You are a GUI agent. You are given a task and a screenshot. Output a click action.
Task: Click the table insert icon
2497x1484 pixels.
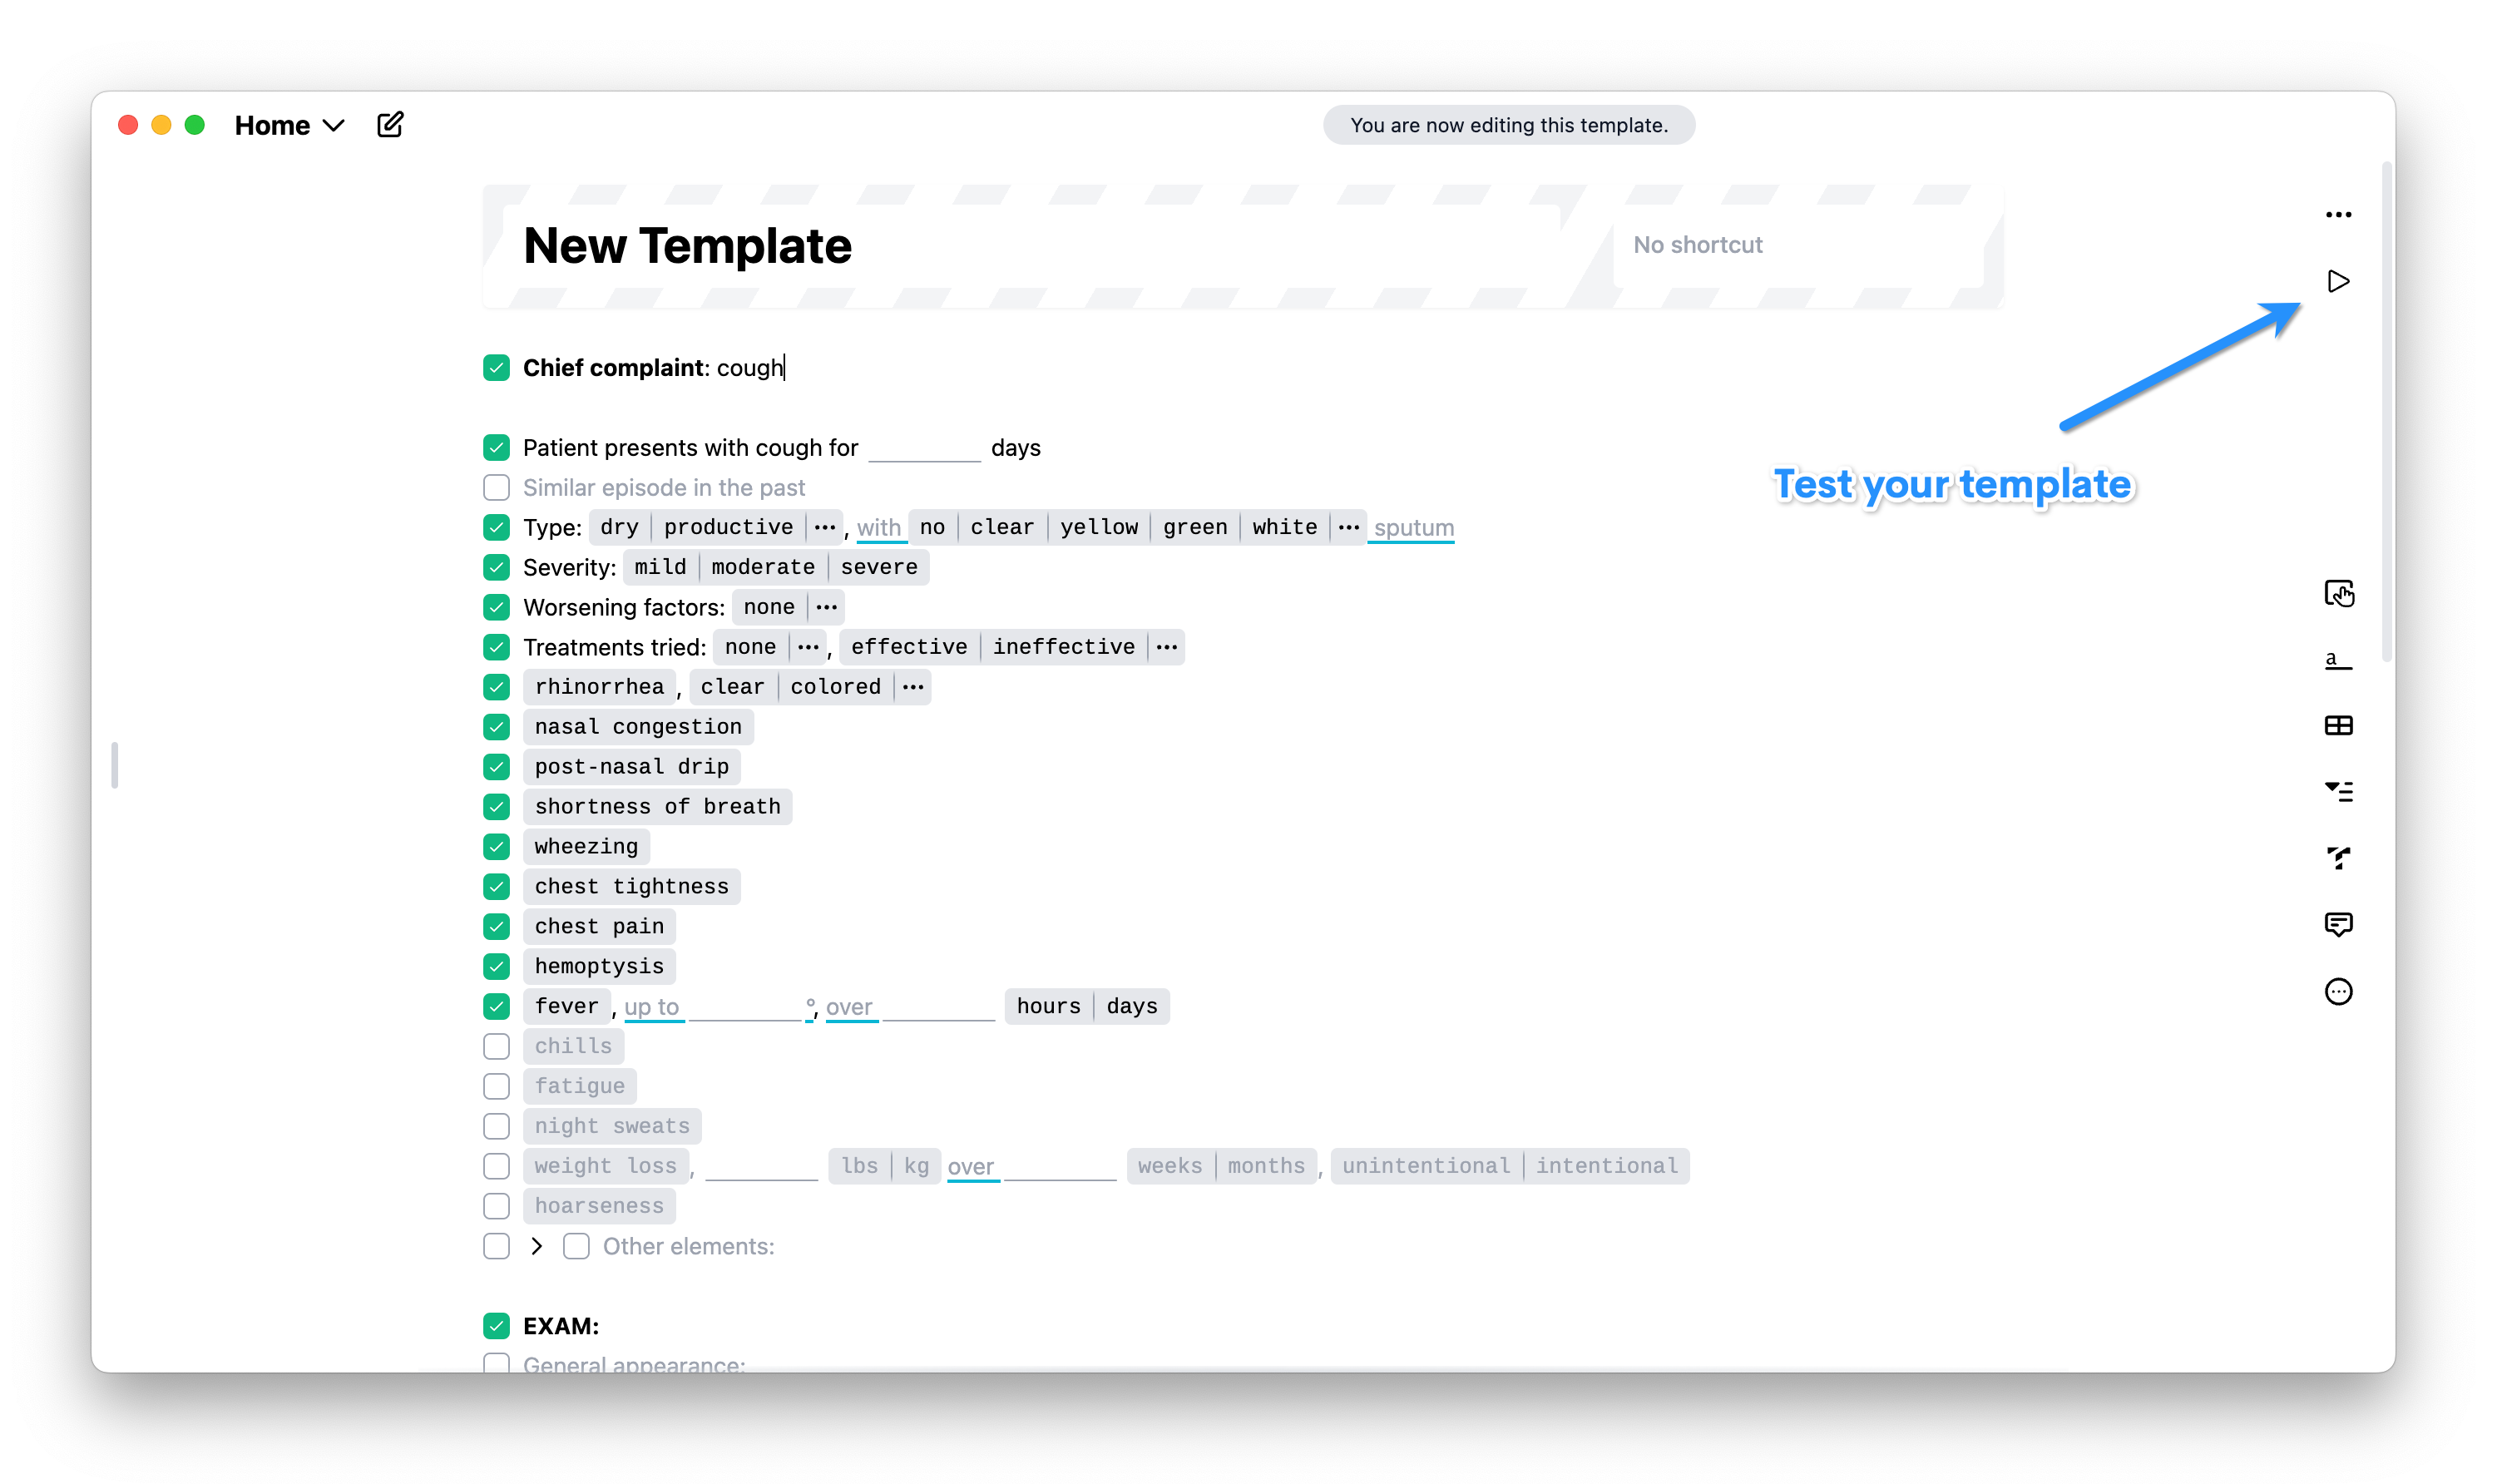(x=2341, y=726)
